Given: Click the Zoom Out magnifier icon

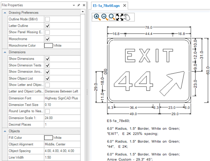Looking at the screenshot, I should click(x=104, y=17).
